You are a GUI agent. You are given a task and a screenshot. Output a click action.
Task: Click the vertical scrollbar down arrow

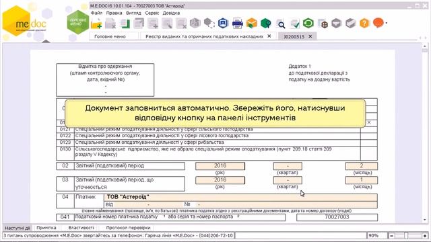pyautogui.click(x=425, y=220)
